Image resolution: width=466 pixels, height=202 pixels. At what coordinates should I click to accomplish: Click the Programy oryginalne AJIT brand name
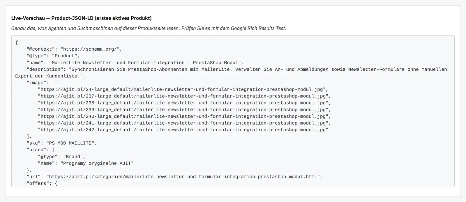(x=97, y=163)
